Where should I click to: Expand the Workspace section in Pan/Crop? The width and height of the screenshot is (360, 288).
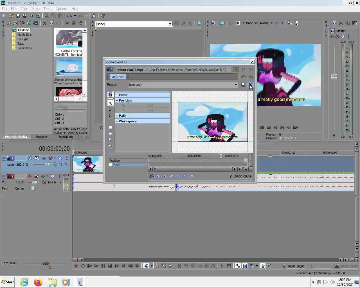click(117, 121)
